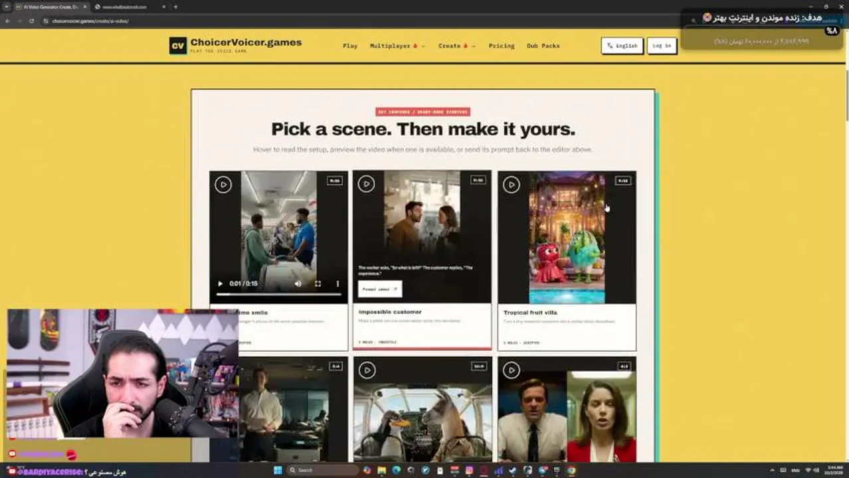This screenshot has width=849, height=478.
Task: Open the Tropical fruit villa thumbnail
Action: click(567, 238)
